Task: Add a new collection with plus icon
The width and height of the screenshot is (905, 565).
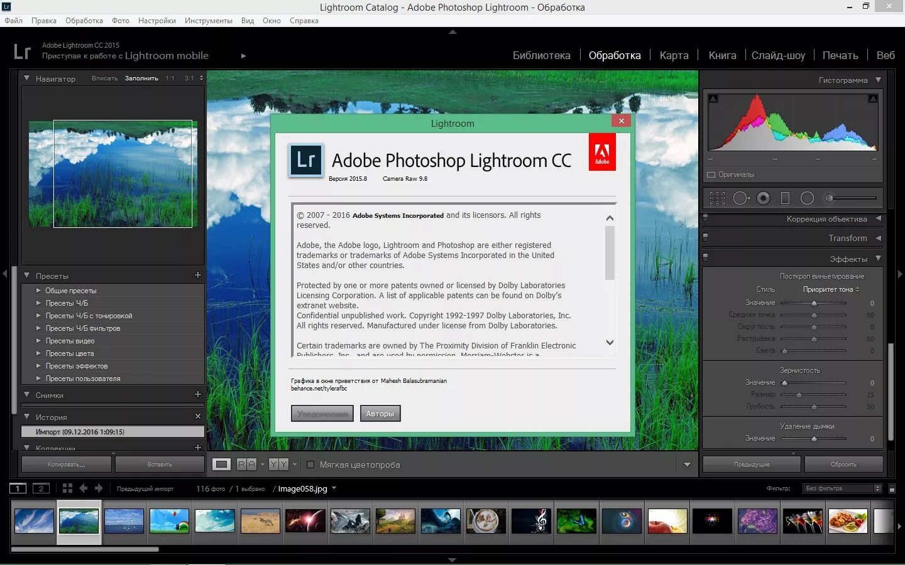Action: point(198,448)
